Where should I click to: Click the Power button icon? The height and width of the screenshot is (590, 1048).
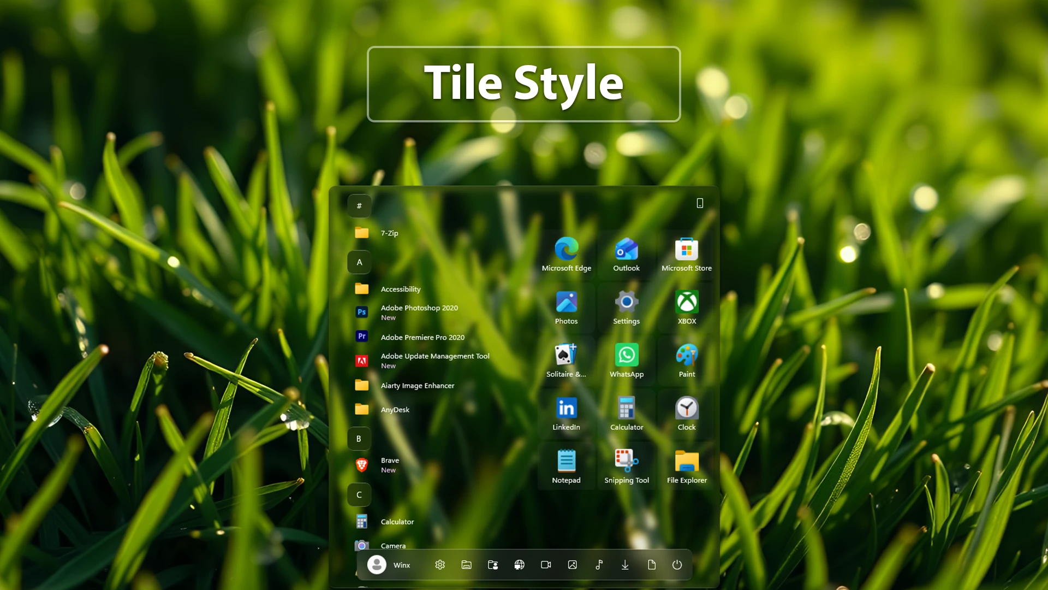point(677,565)
